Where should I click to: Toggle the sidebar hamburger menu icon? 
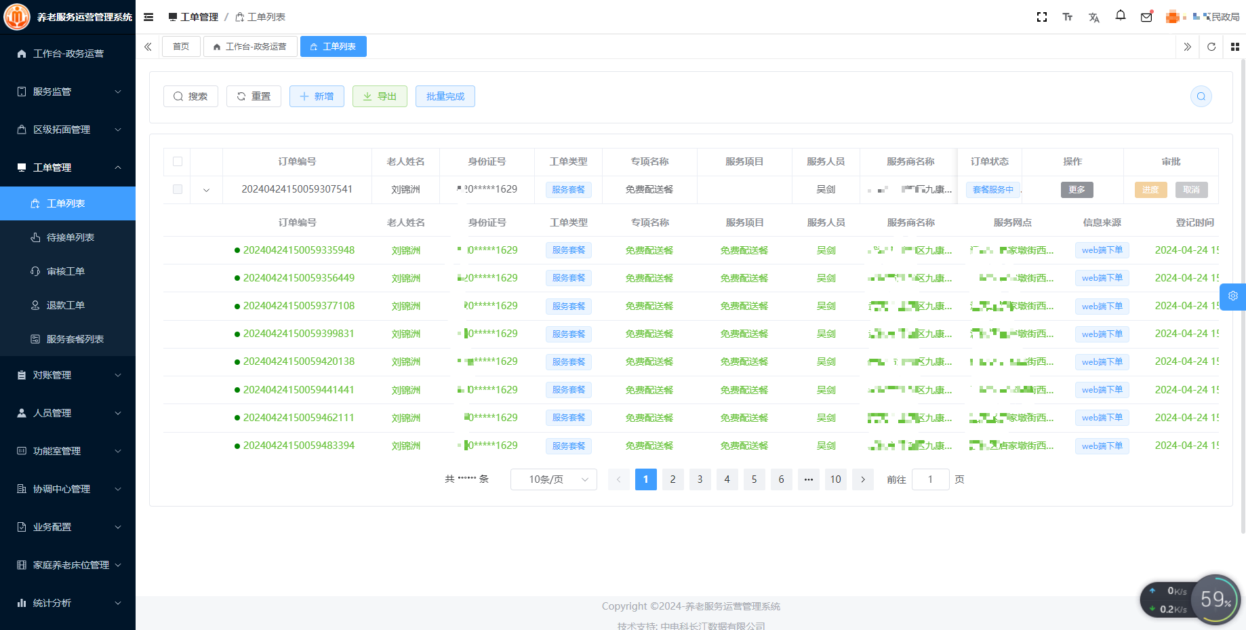(x=148, y=17)
